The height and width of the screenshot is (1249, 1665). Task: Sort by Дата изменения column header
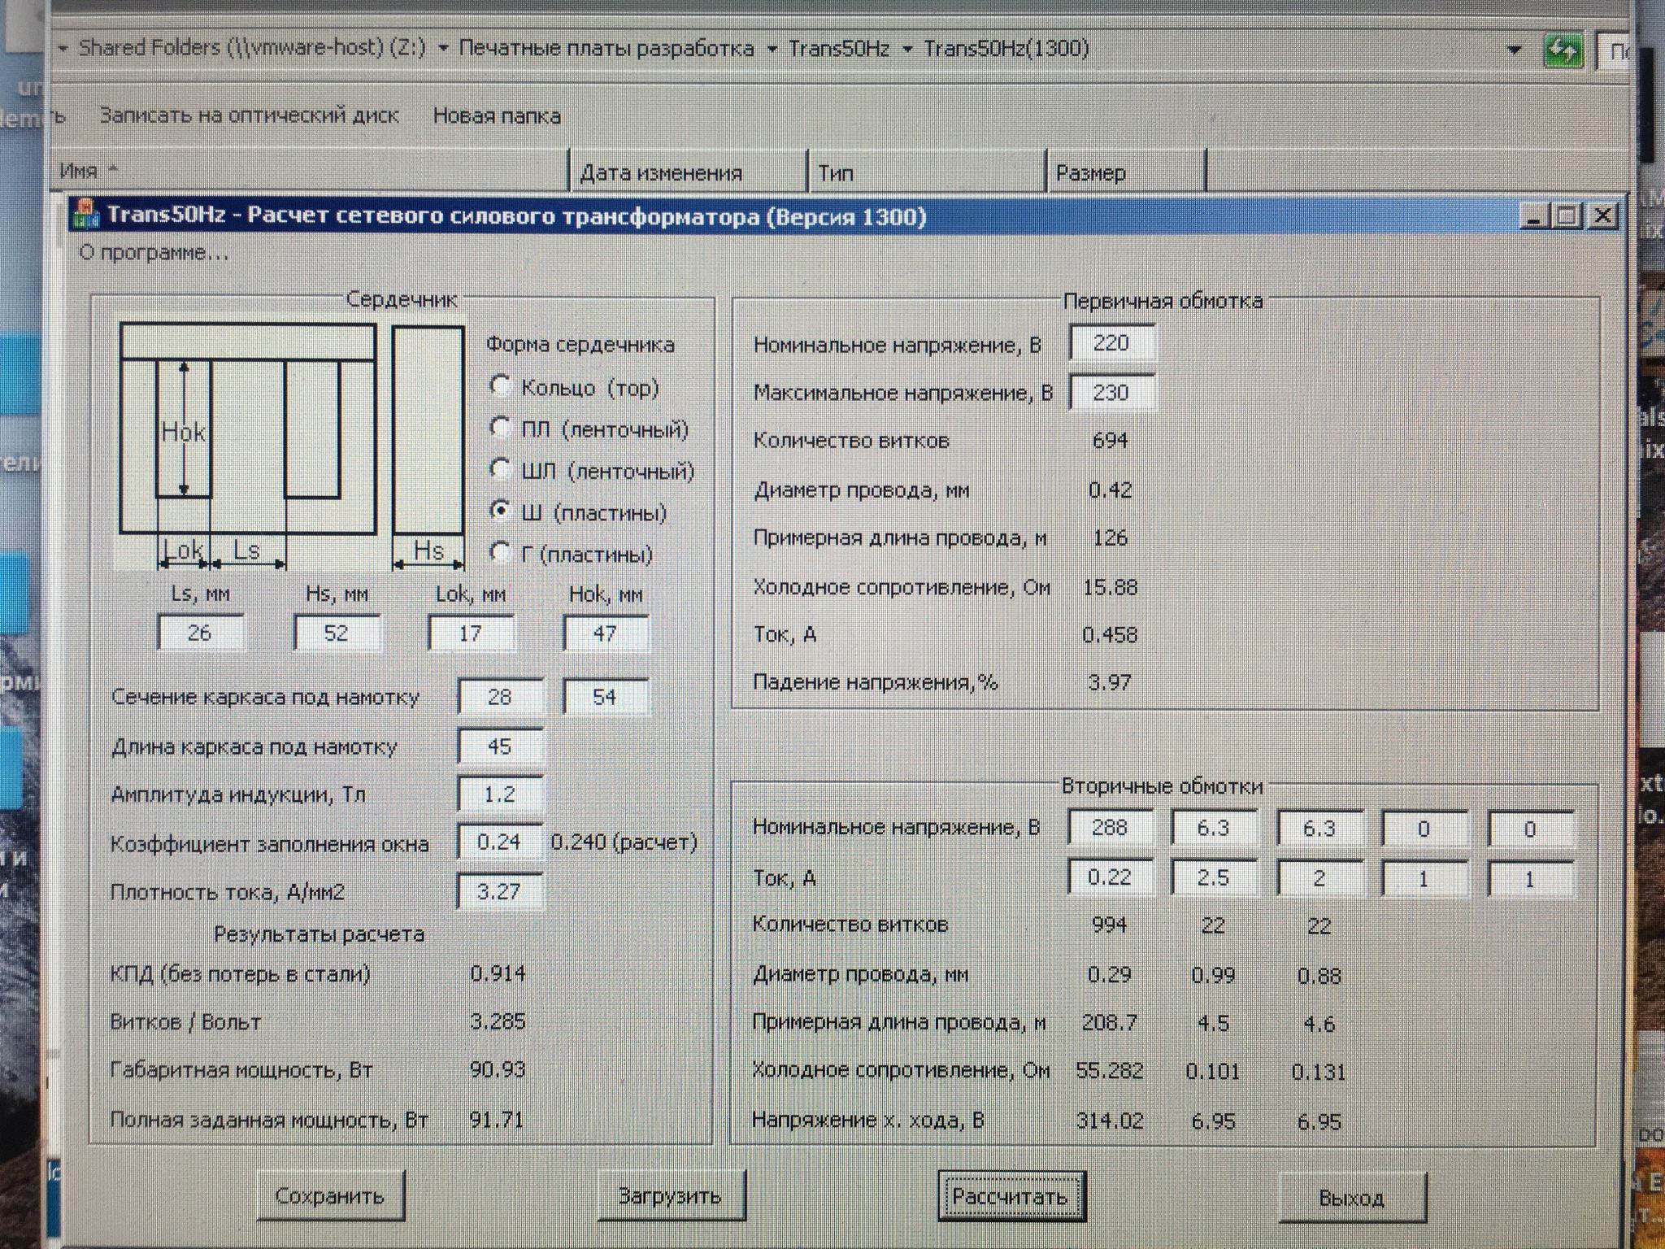[x=689, y=172]
